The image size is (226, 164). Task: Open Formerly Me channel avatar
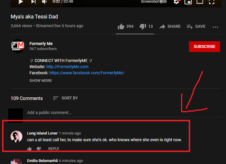point(18,46)
